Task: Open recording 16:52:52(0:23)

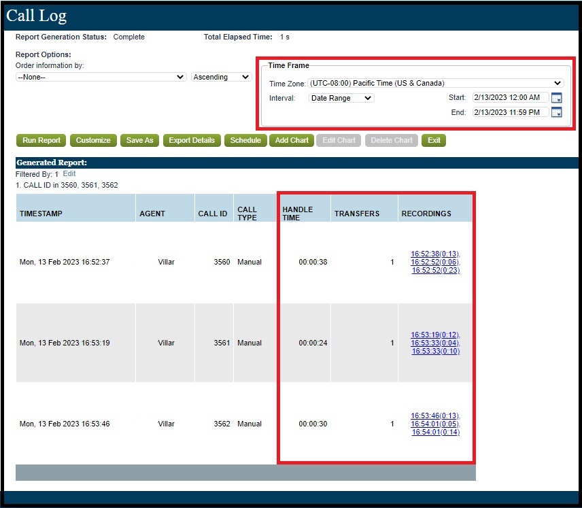Action: pyautogui.click(x=436, y=271)
